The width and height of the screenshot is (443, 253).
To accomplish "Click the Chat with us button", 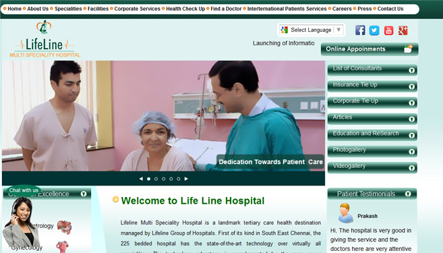I will coord(24,190).
